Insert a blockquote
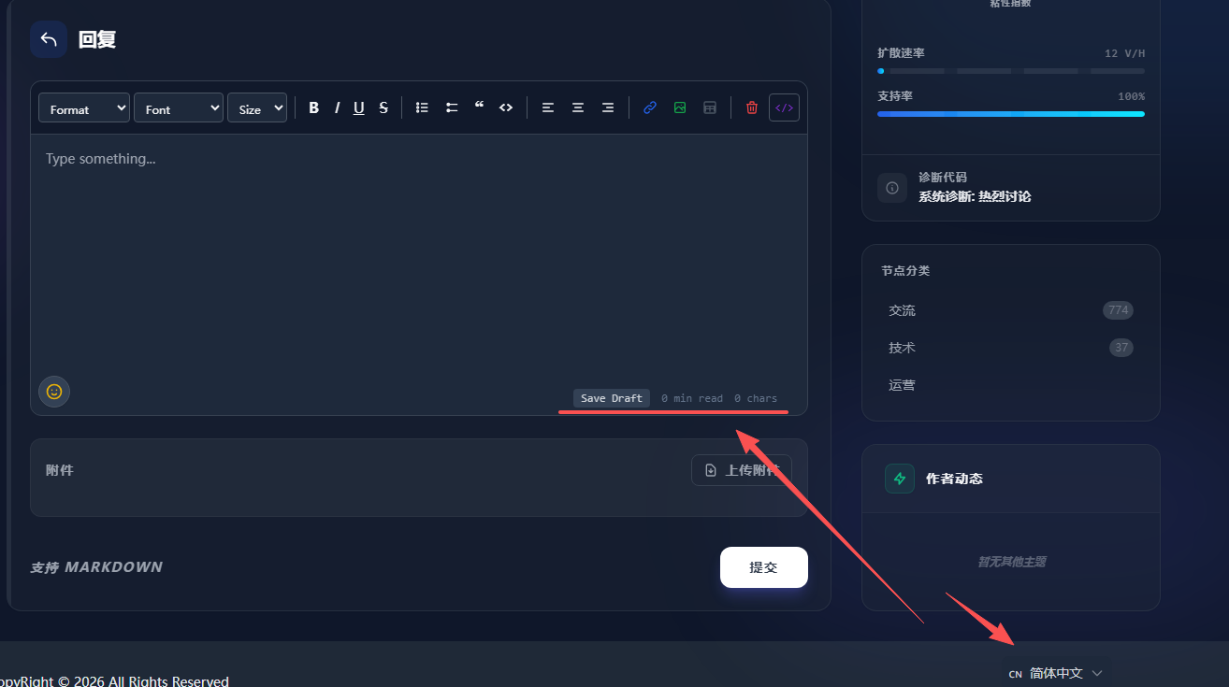The image size is (1229, 687). (x=479, y=107)
